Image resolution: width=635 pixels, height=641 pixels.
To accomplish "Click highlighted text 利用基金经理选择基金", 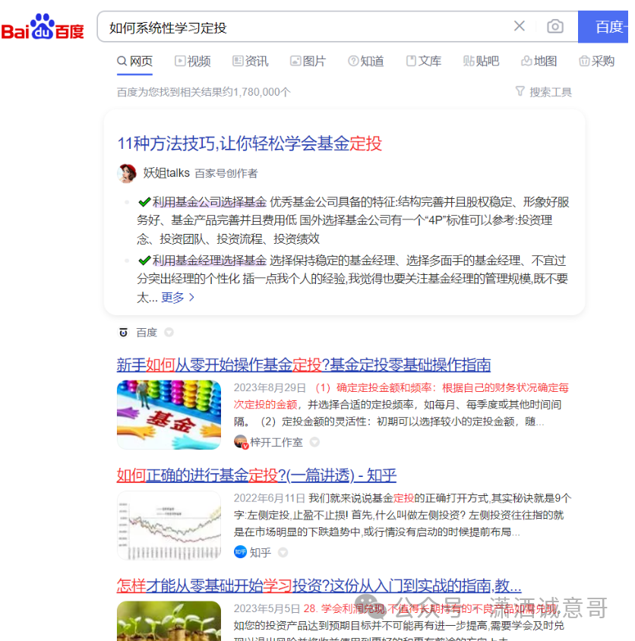I will [210, 261].
